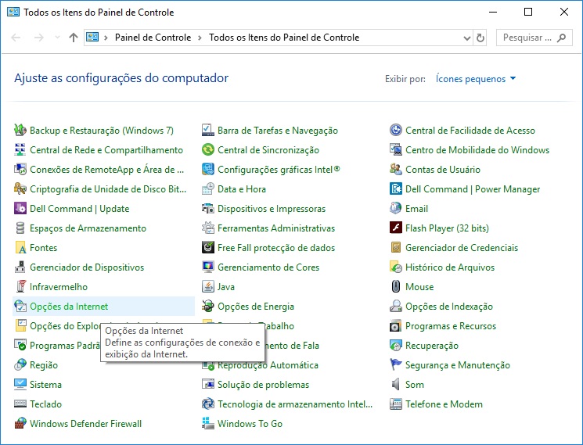583x445 pixels.
Task: Refresh the Control Panel view
Action: (480, 38)
